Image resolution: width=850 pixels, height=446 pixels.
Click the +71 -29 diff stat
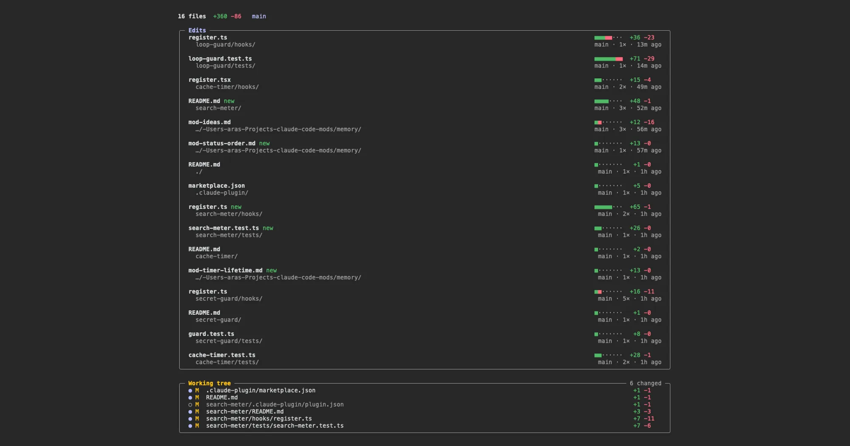642,59
